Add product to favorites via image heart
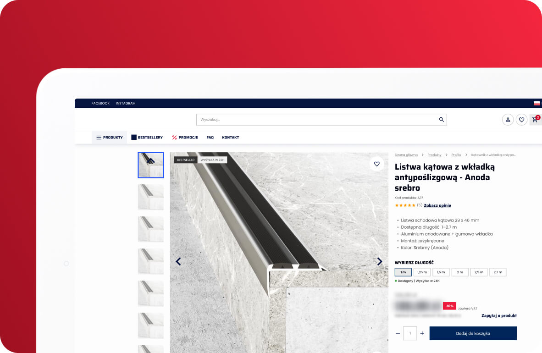This screenshot has height=353, width=542. coord(377,164)
